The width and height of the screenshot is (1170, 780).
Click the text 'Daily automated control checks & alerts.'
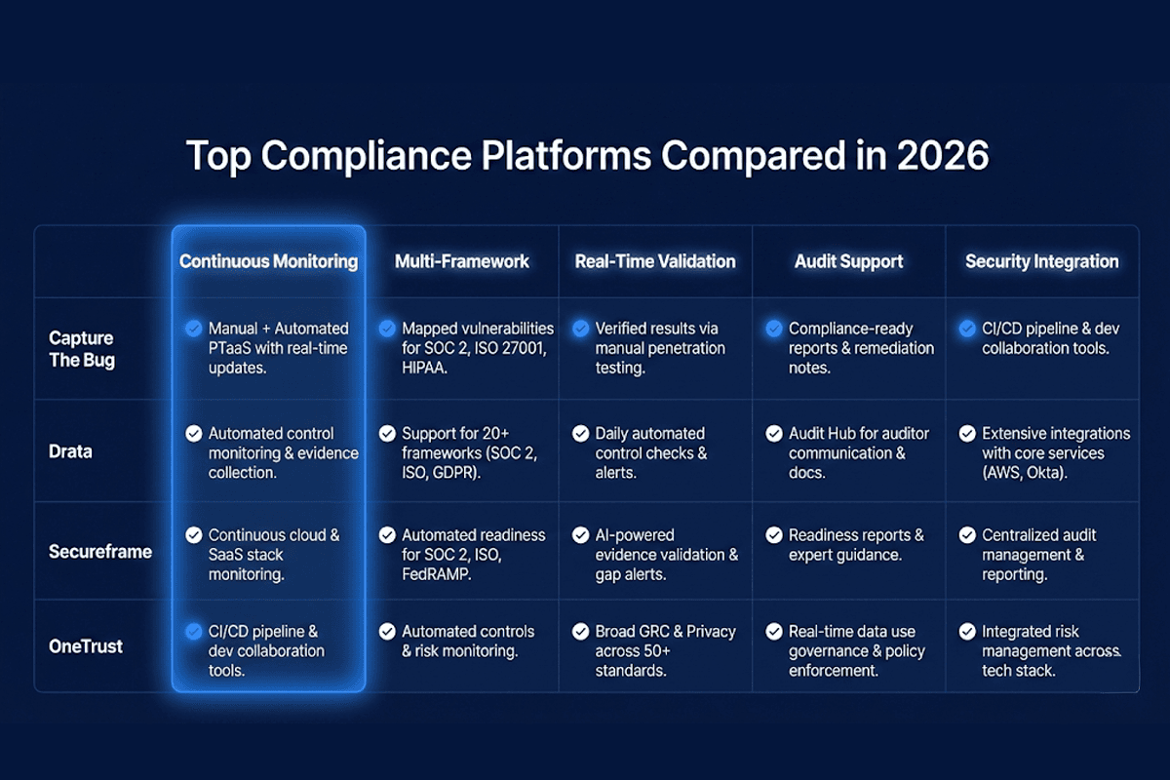point(651,452)
